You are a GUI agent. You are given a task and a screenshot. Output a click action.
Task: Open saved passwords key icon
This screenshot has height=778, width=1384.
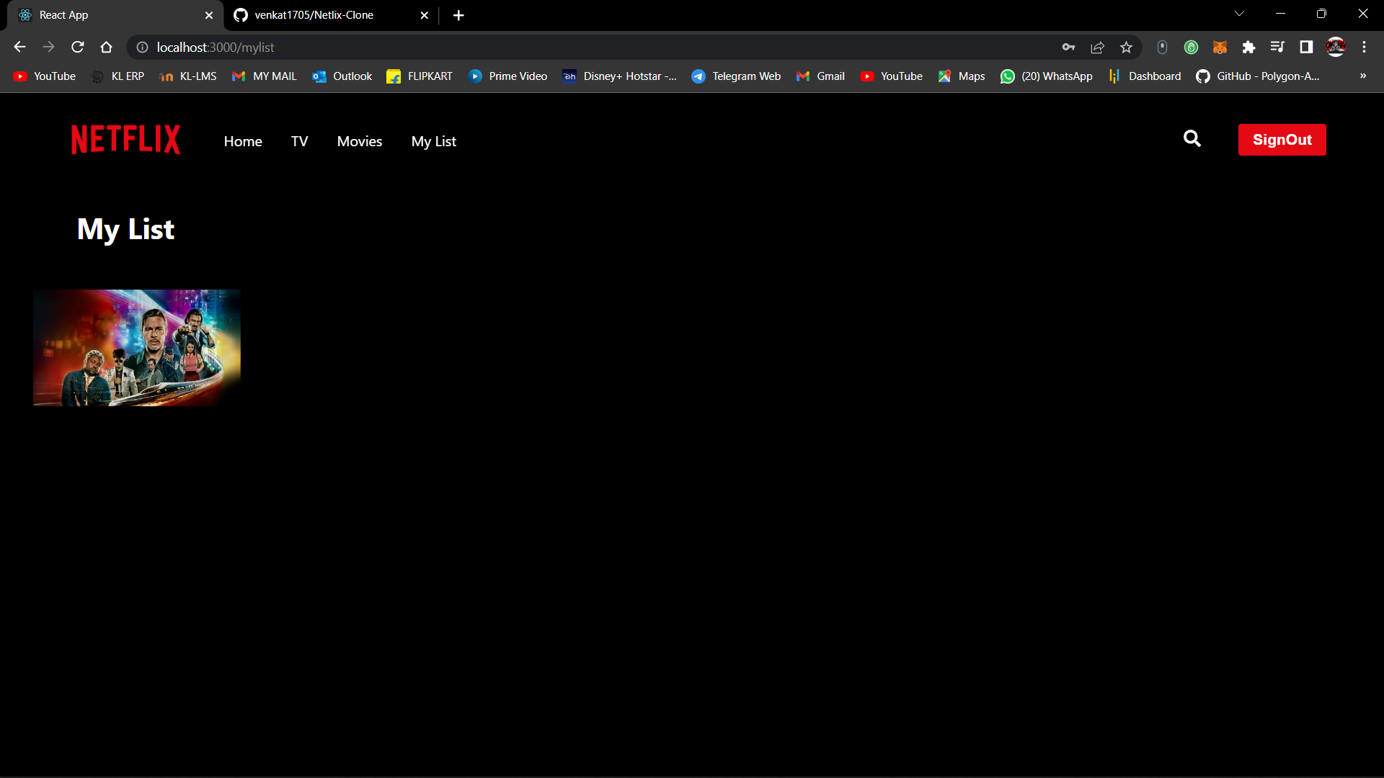pos(1068,47)
